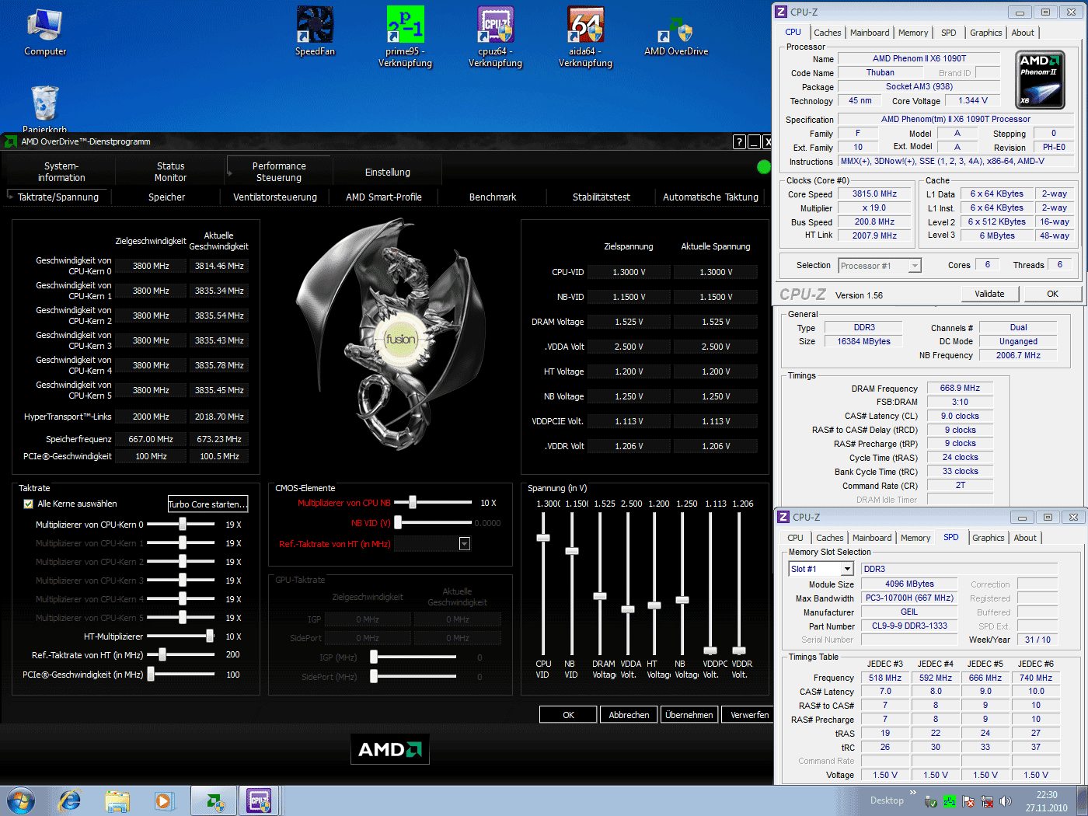Screen dimensions: 1088x816
Task: Click the CPU-VID Zielspannung field 1.3000 V
Action: 629,272
